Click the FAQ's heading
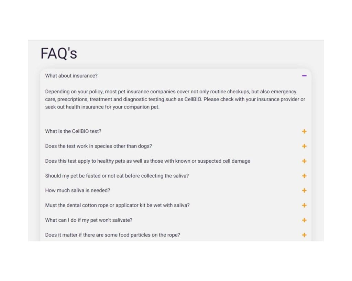Screen dimensions: 352x281 [x=59, y=53]
